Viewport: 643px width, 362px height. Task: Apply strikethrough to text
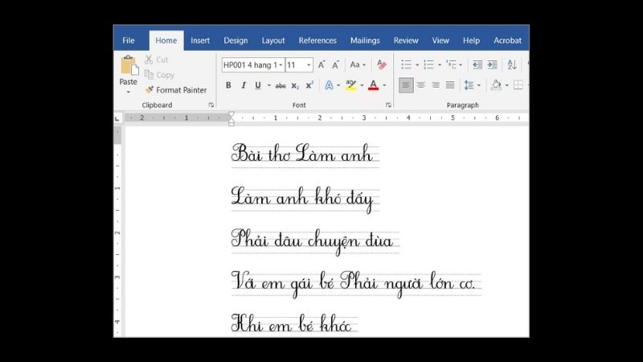pos(281,85)
